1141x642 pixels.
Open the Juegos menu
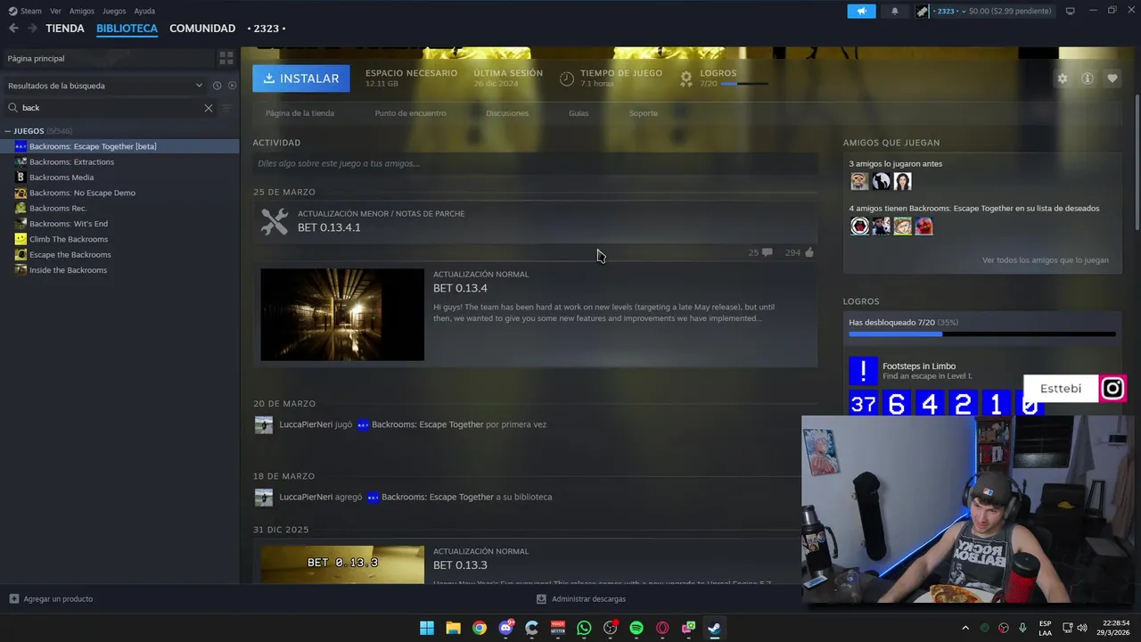114,11
